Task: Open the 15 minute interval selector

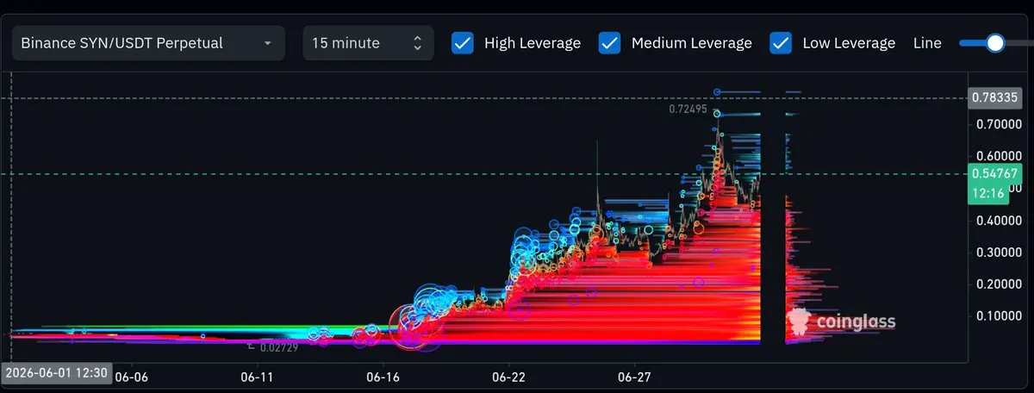Action: 368,42
